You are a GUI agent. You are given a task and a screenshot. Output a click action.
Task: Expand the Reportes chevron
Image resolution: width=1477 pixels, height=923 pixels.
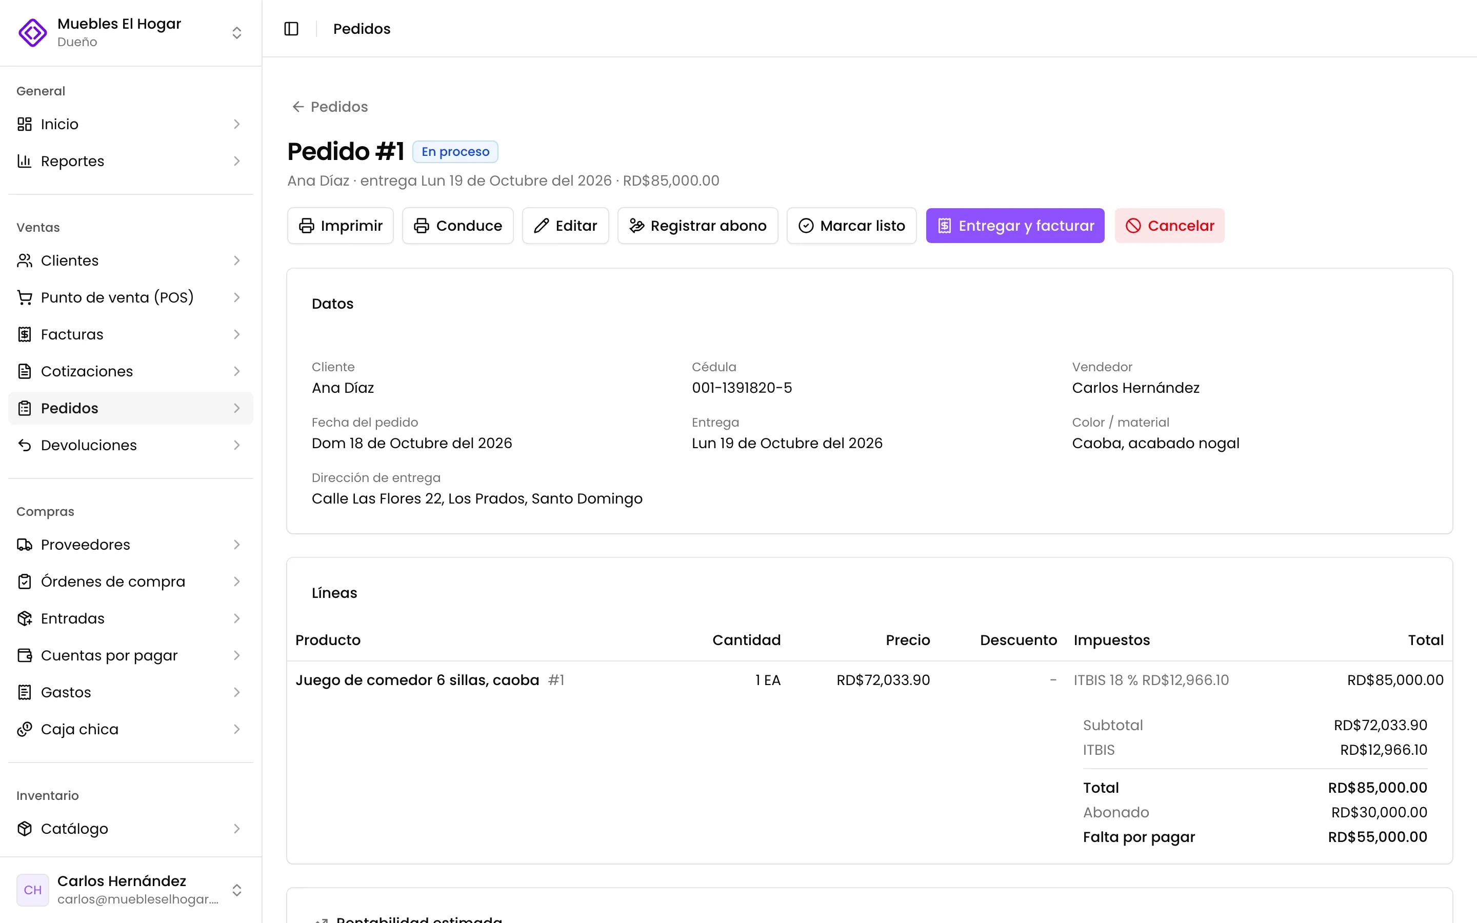pos(237,161)
